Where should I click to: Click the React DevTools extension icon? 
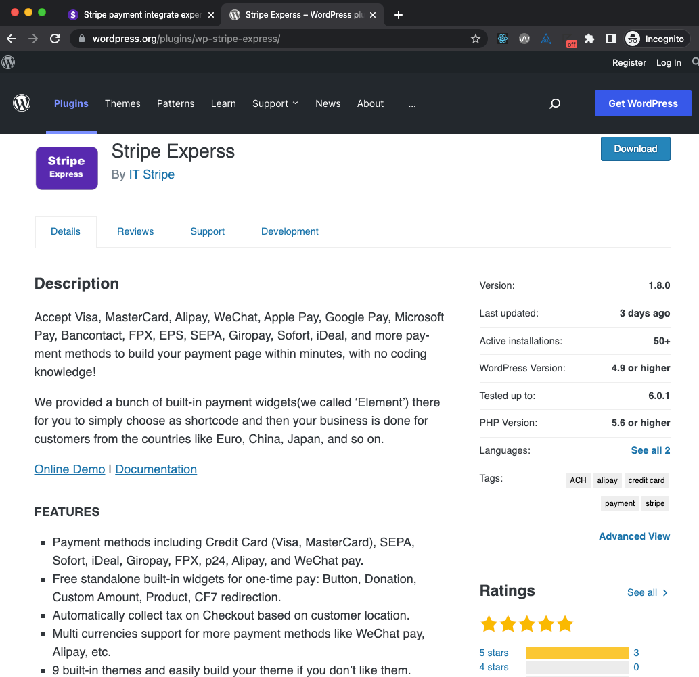[x=502, y=39]
